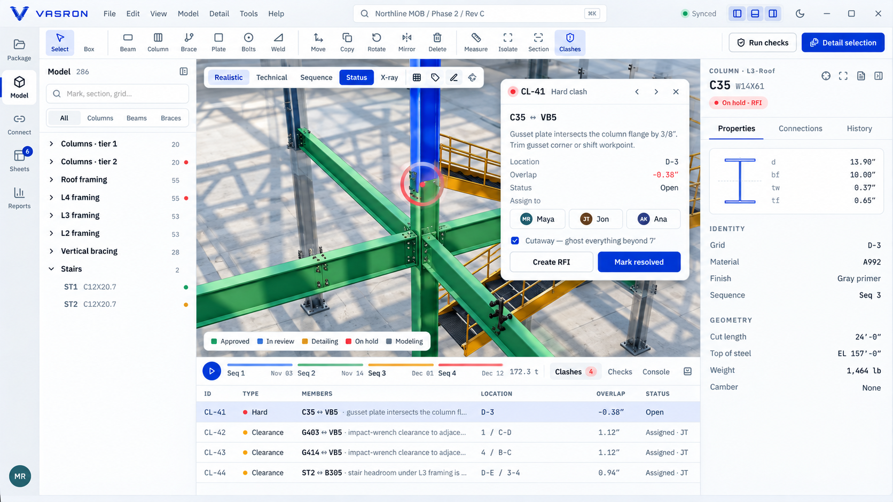Click the Mark, section, grid search field
893x502 pixels.
point(117,94)
